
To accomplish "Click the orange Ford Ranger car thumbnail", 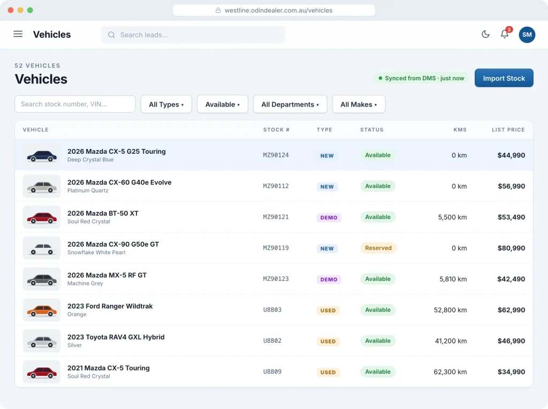I will (42, 310).
